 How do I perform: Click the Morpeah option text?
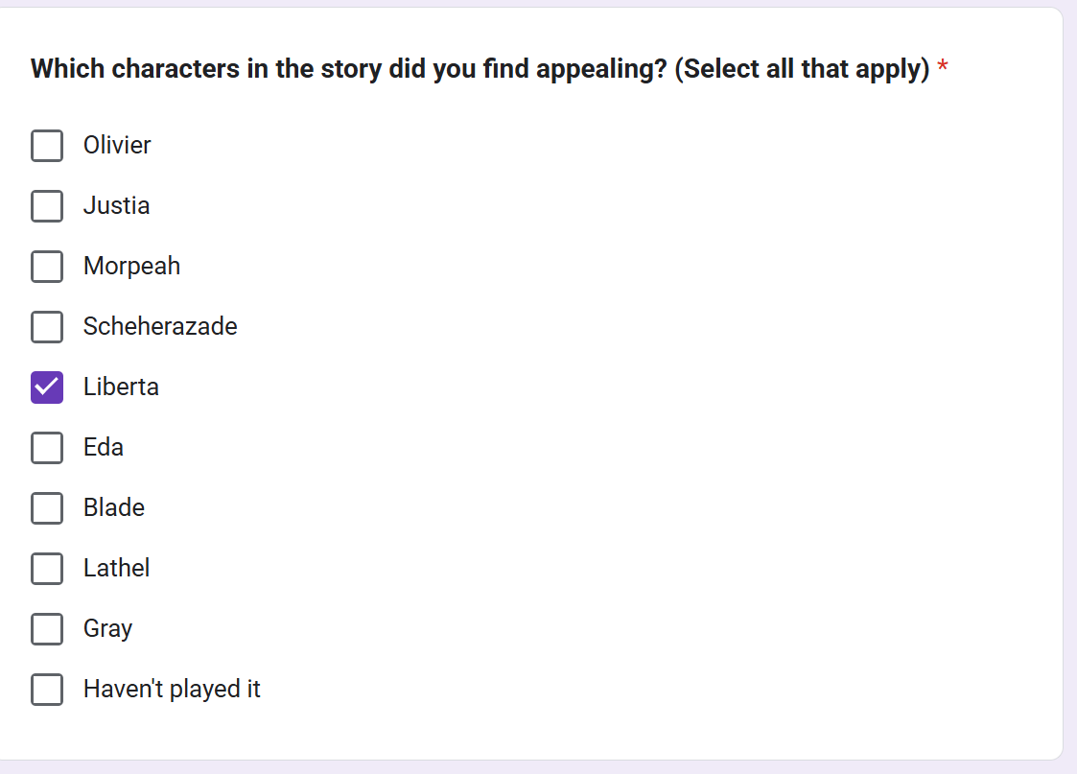pos(132,267)
